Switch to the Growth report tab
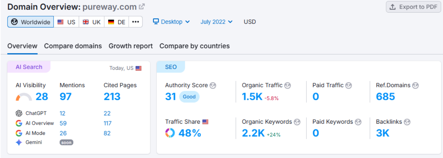443x158 pixels. click(131, 46)
